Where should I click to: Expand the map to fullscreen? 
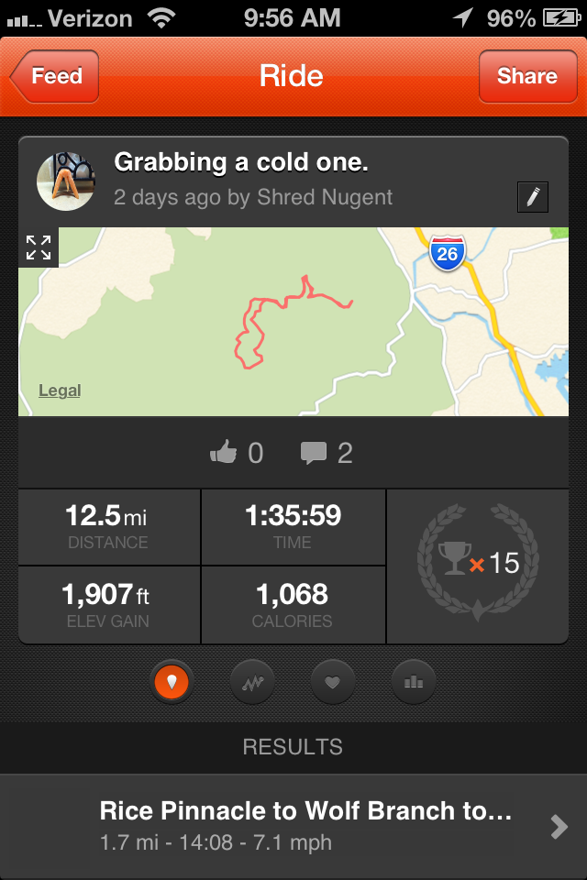click(x=39, y=247)
